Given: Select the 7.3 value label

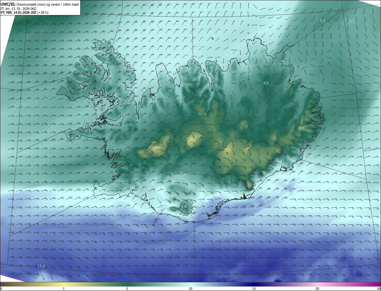Looking at the screenshot, I should pos(352,21).
